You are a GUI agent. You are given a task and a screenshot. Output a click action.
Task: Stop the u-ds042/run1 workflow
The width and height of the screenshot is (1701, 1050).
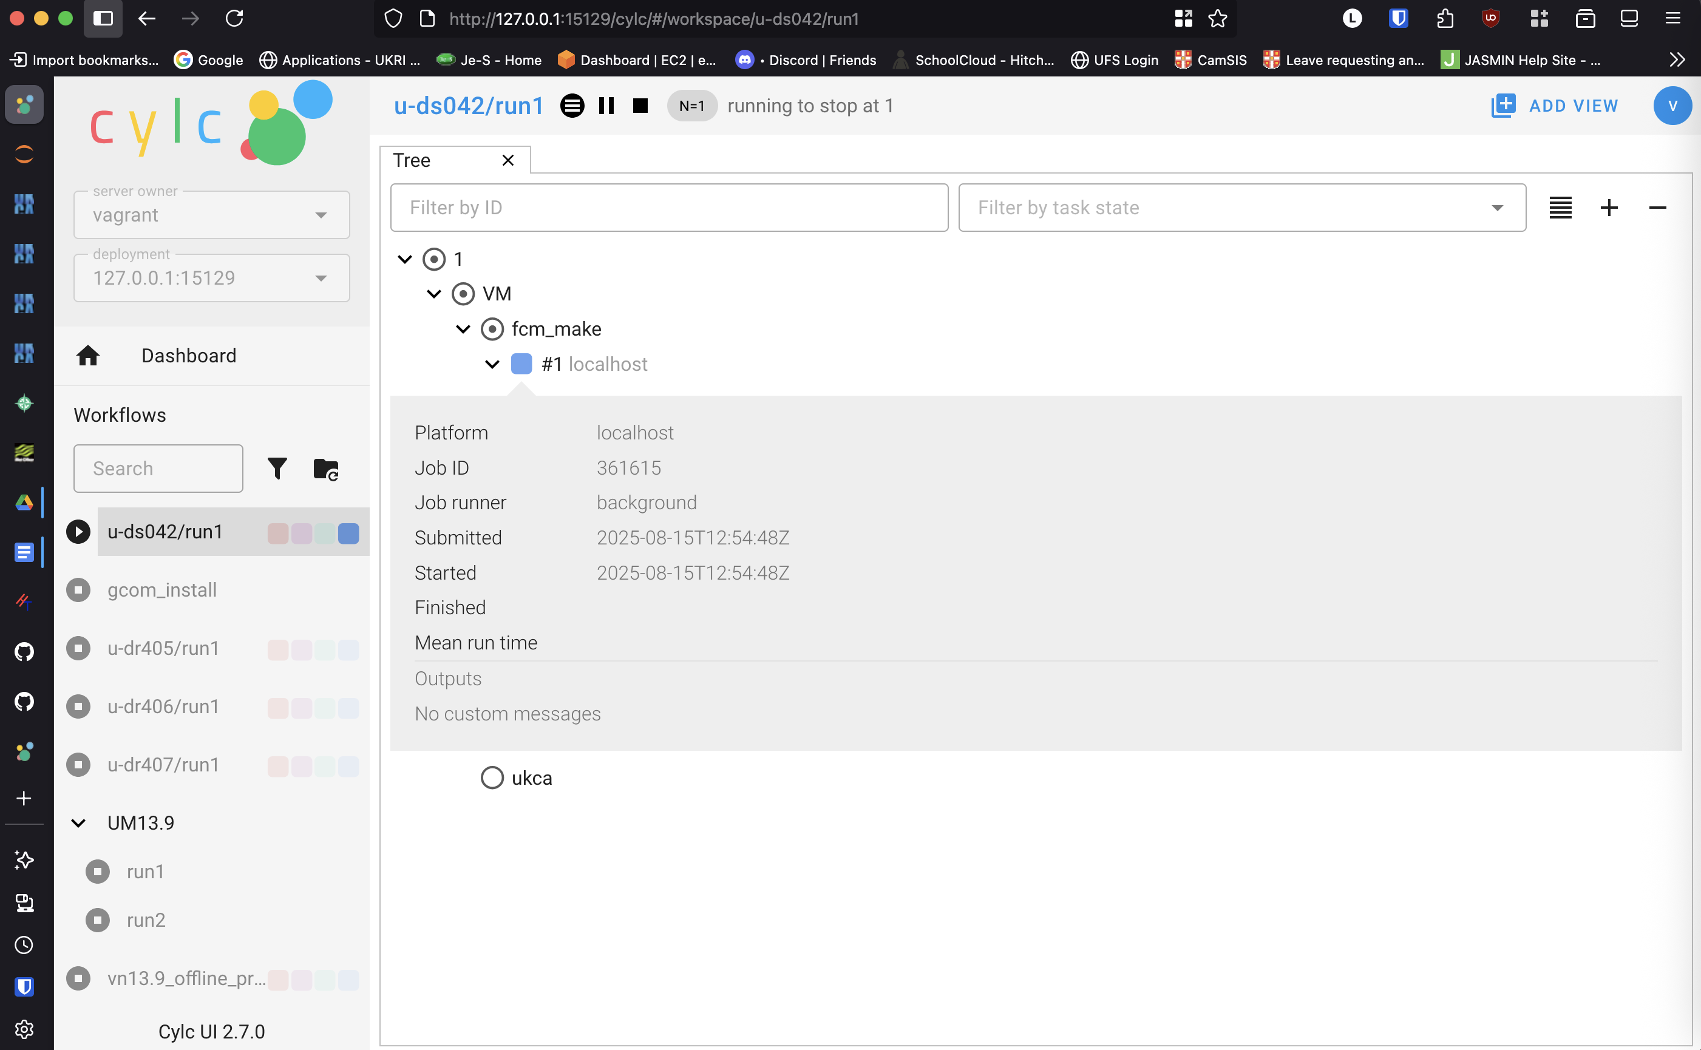pyautogui.click(x=640, y=106)
